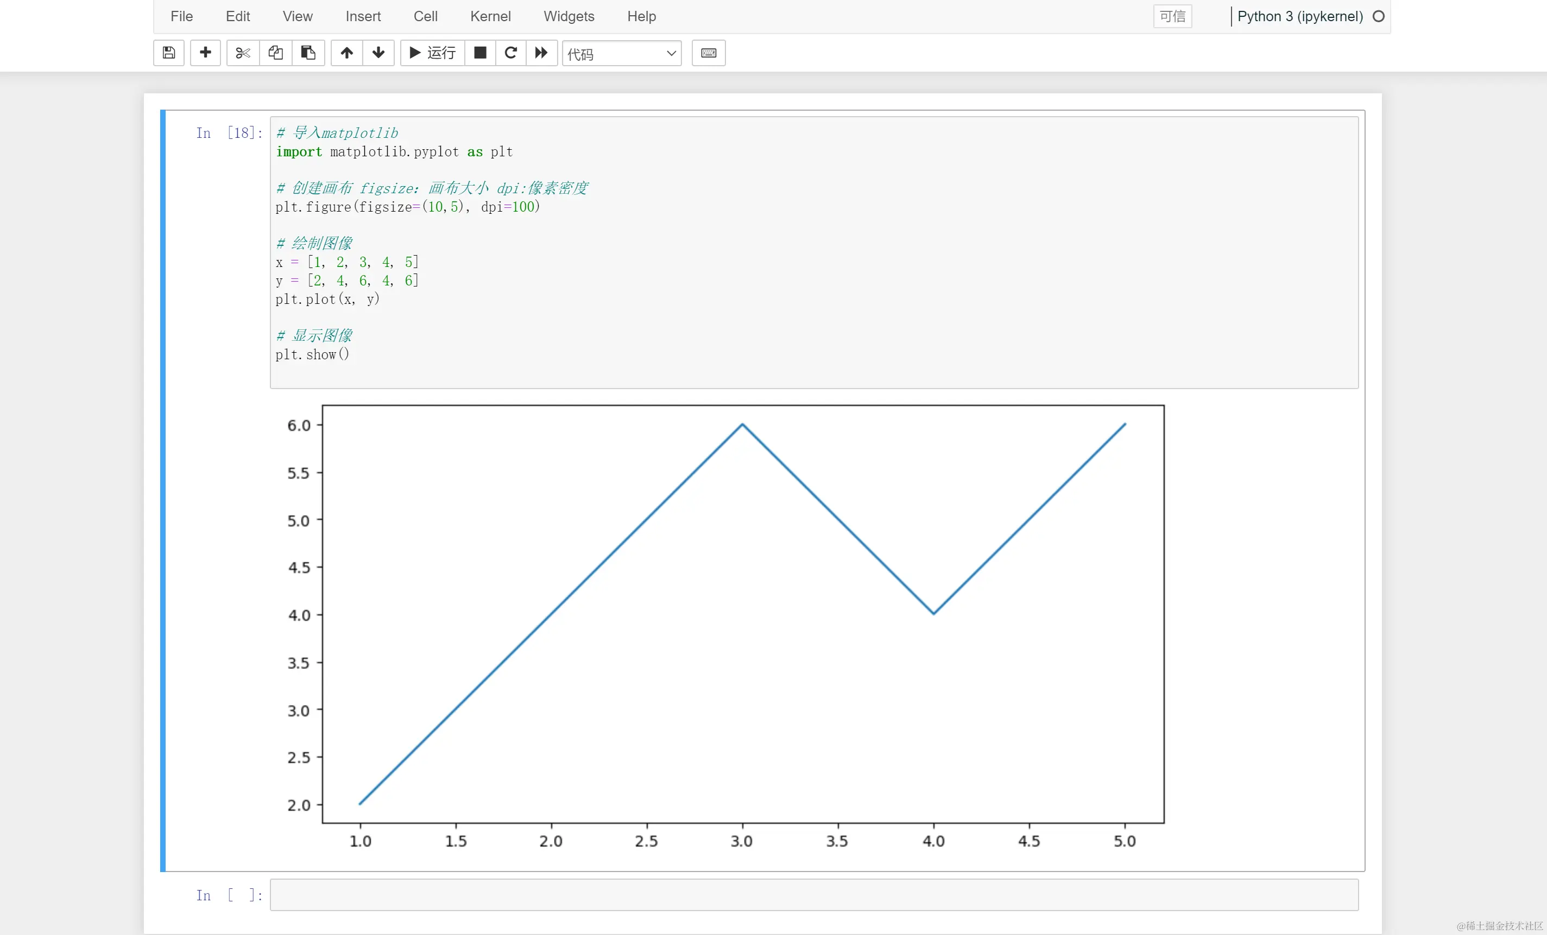
Task: Move the selected cell up
Action: tap(346, 53)
